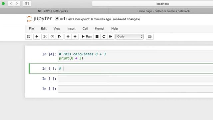213x120 pixels.
Task: Click the Last Checkpoint 6 minutes ago text
Action: (x=89, y=19)
